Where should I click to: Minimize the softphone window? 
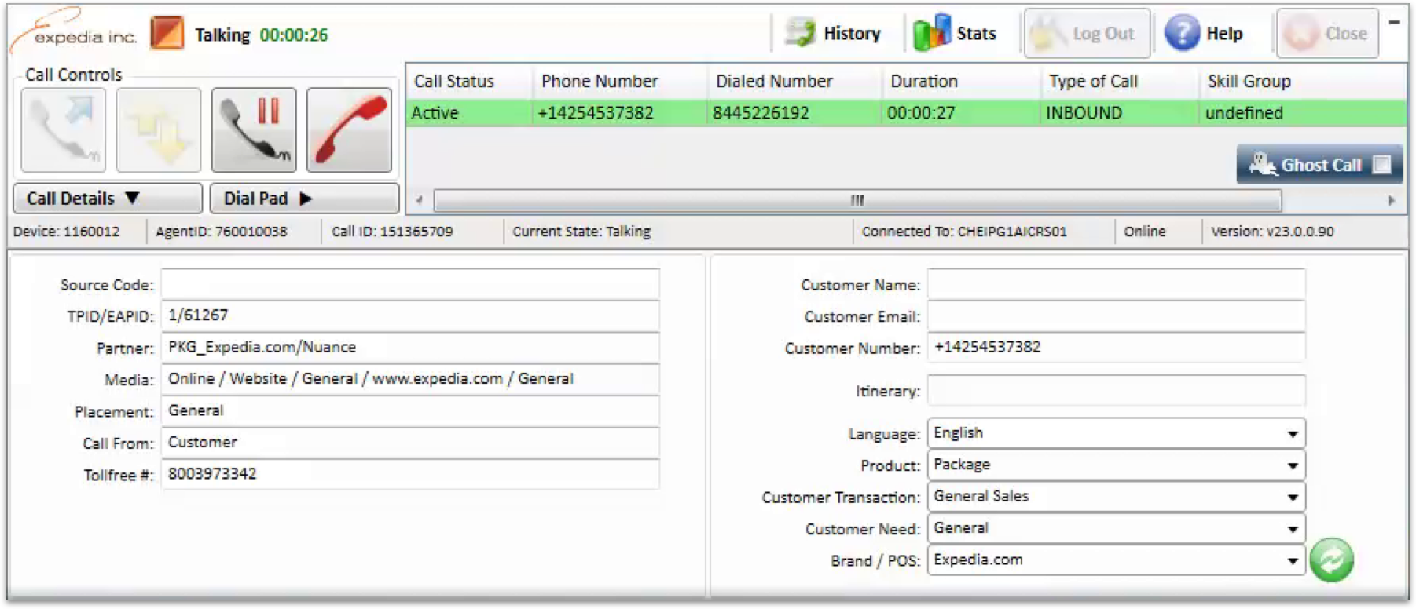tap(1394, 22)
